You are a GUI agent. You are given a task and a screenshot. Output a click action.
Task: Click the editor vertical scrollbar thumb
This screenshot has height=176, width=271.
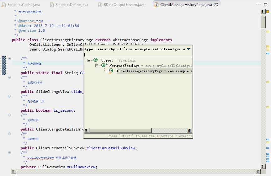(263, 22)
